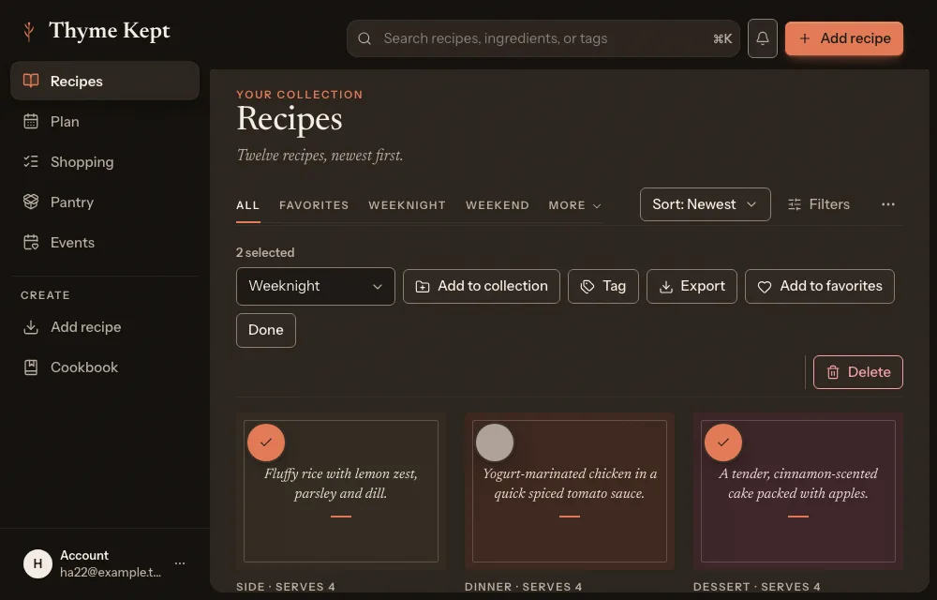Image resolution: width=937 pixels, height=600 pixels.
Task: Open the three-dot menu beside Filters
Action: pyautogui.click(x=888, y=204)
